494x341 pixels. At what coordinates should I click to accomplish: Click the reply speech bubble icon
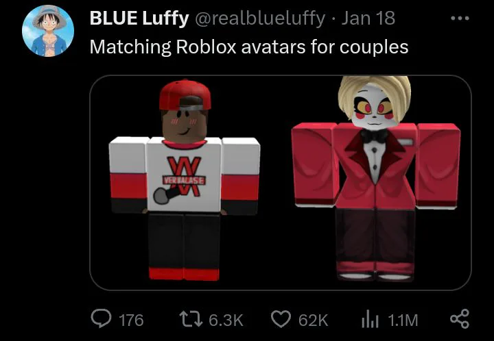pos(101,318)
